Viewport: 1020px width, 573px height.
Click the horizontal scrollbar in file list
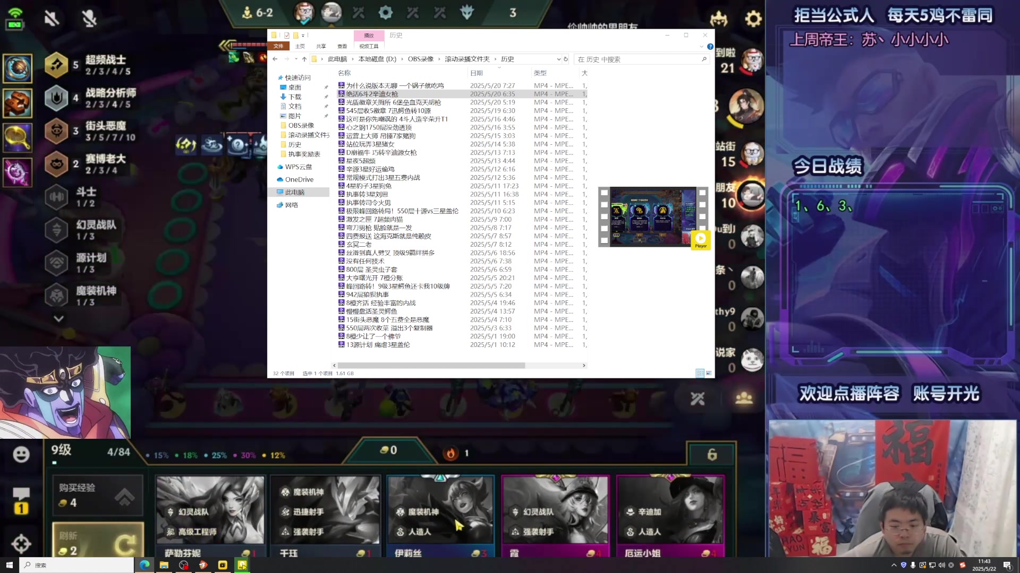click(x=431, y=366)
